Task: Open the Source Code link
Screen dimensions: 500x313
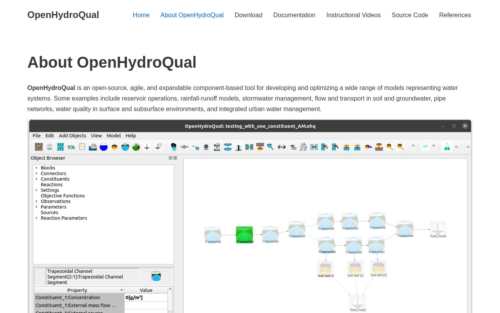Action: click(410, 15)
